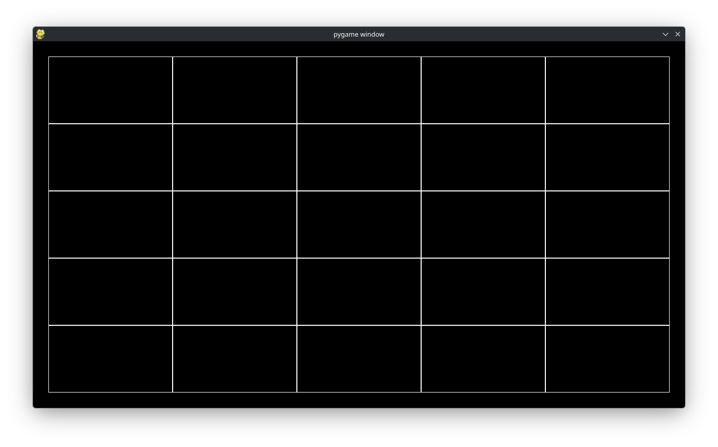Click the pygame snake icon in the title bar
Screen dimensions: 718x447
(40, 34)
